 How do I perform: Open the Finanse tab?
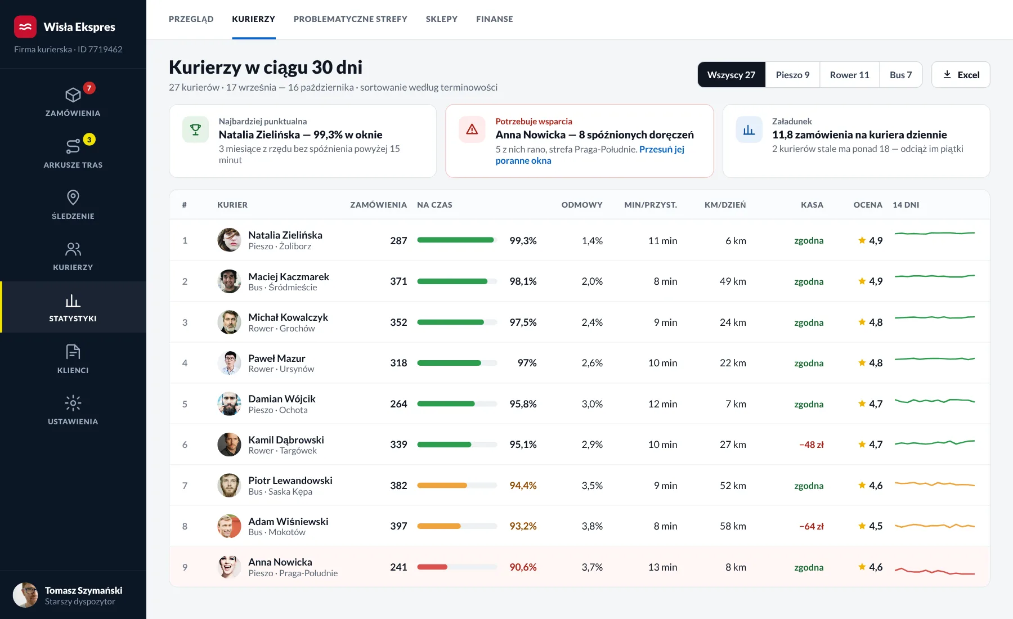pyautogui.click(x=495, y=19)
